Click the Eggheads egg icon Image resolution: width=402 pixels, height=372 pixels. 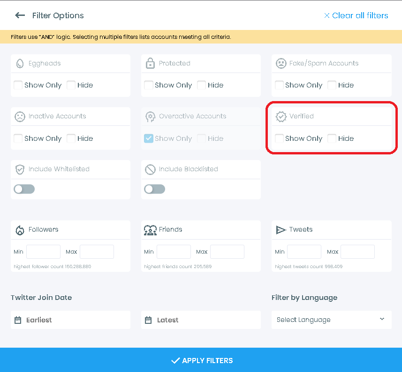pos(20,63)
